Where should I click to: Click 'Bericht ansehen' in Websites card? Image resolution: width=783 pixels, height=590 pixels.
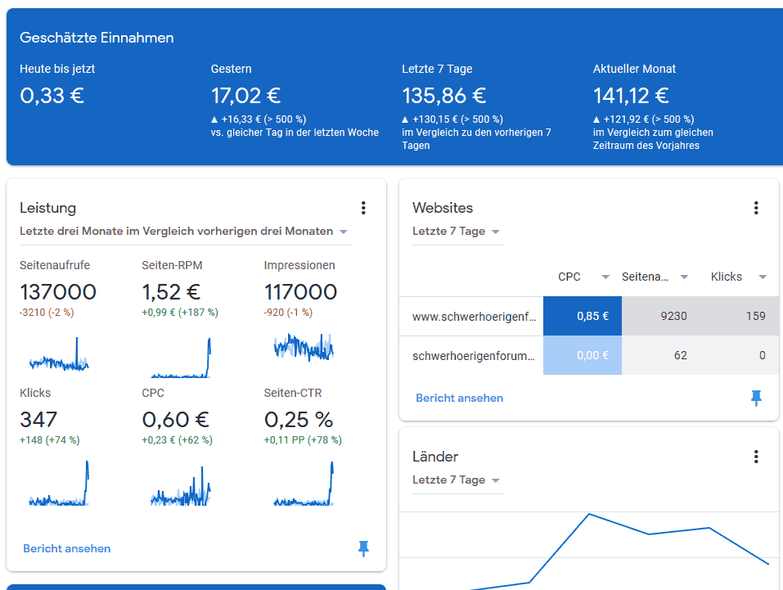coord(459,398)
